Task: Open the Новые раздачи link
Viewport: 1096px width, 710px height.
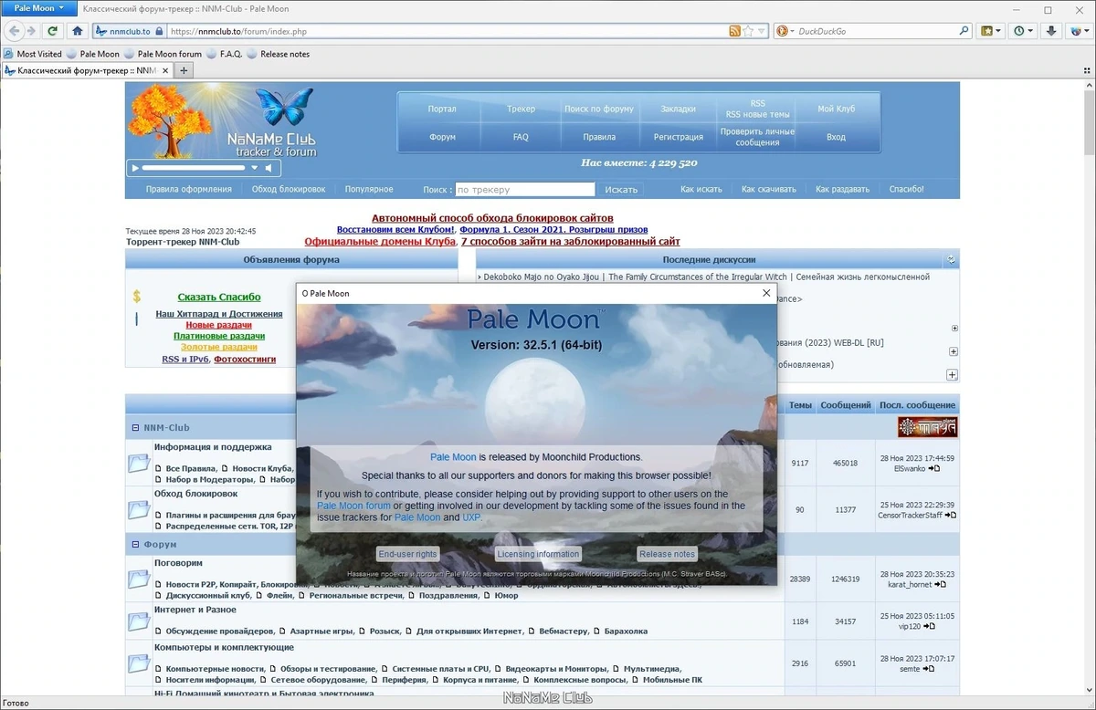Action: click(x=219, y=325)
